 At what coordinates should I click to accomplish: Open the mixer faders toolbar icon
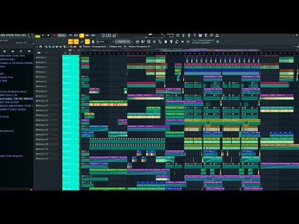point(154,42)
